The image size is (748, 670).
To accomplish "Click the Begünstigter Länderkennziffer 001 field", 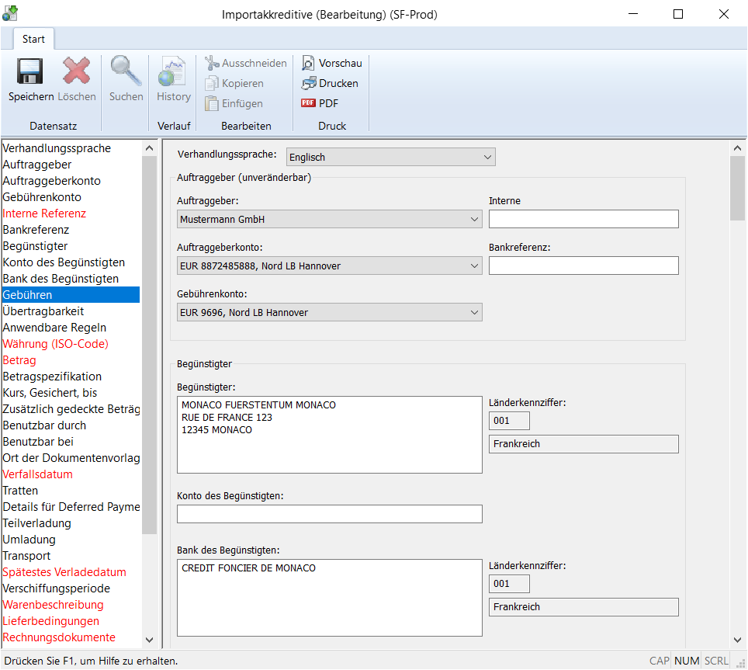I will pyautogui.click(x=509, y=421).
